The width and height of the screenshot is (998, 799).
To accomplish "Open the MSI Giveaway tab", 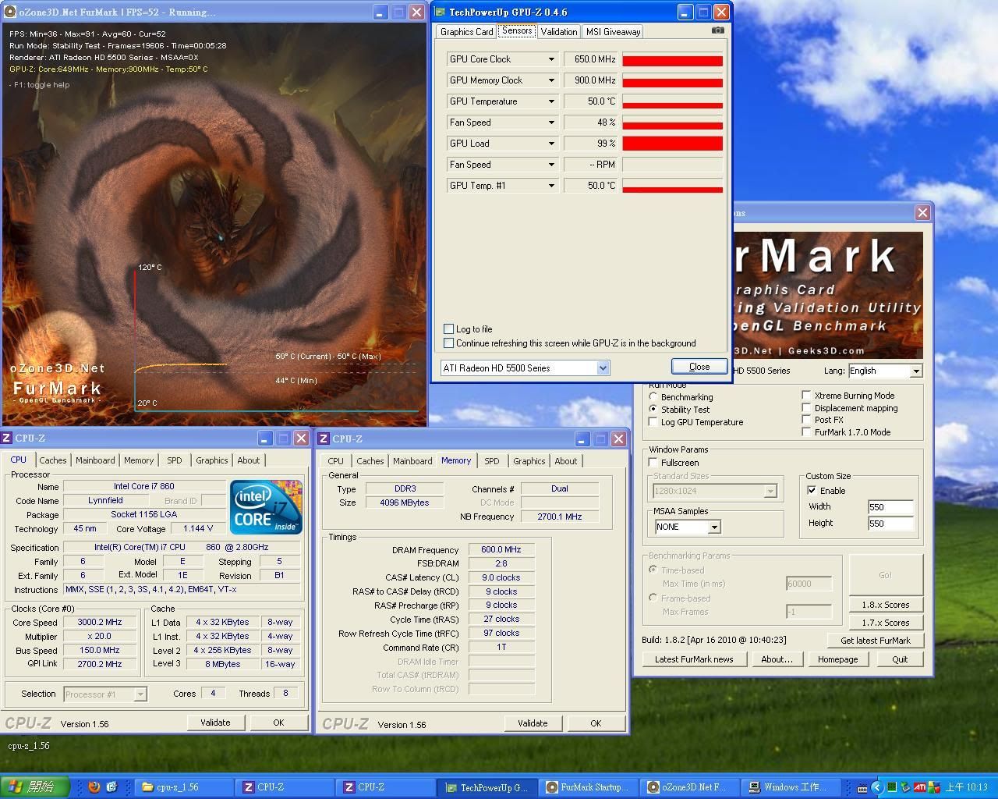I will point(613,31).
